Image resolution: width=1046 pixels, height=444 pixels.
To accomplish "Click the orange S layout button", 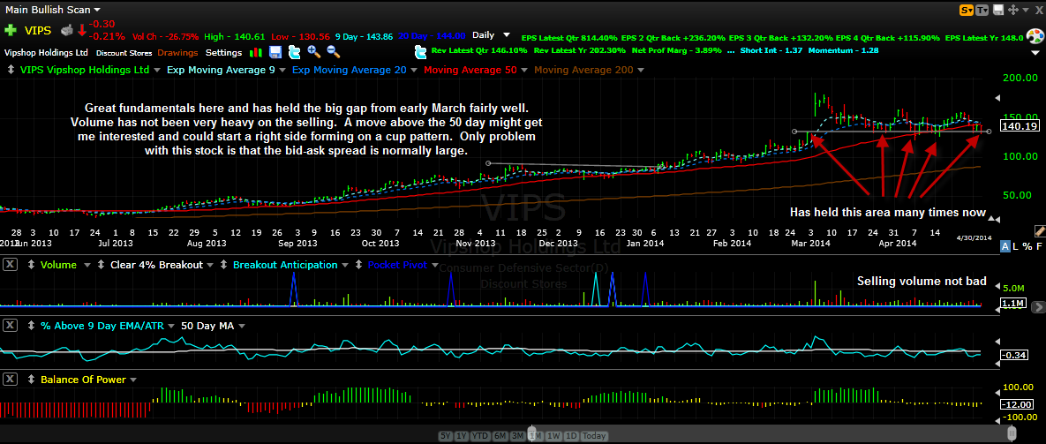I will point(967,10).
